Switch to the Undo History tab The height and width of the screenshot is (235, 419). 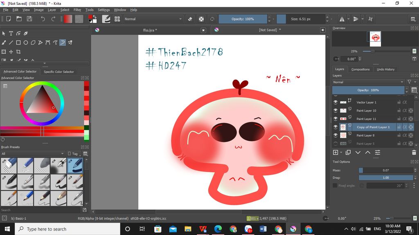pos(385,69)
